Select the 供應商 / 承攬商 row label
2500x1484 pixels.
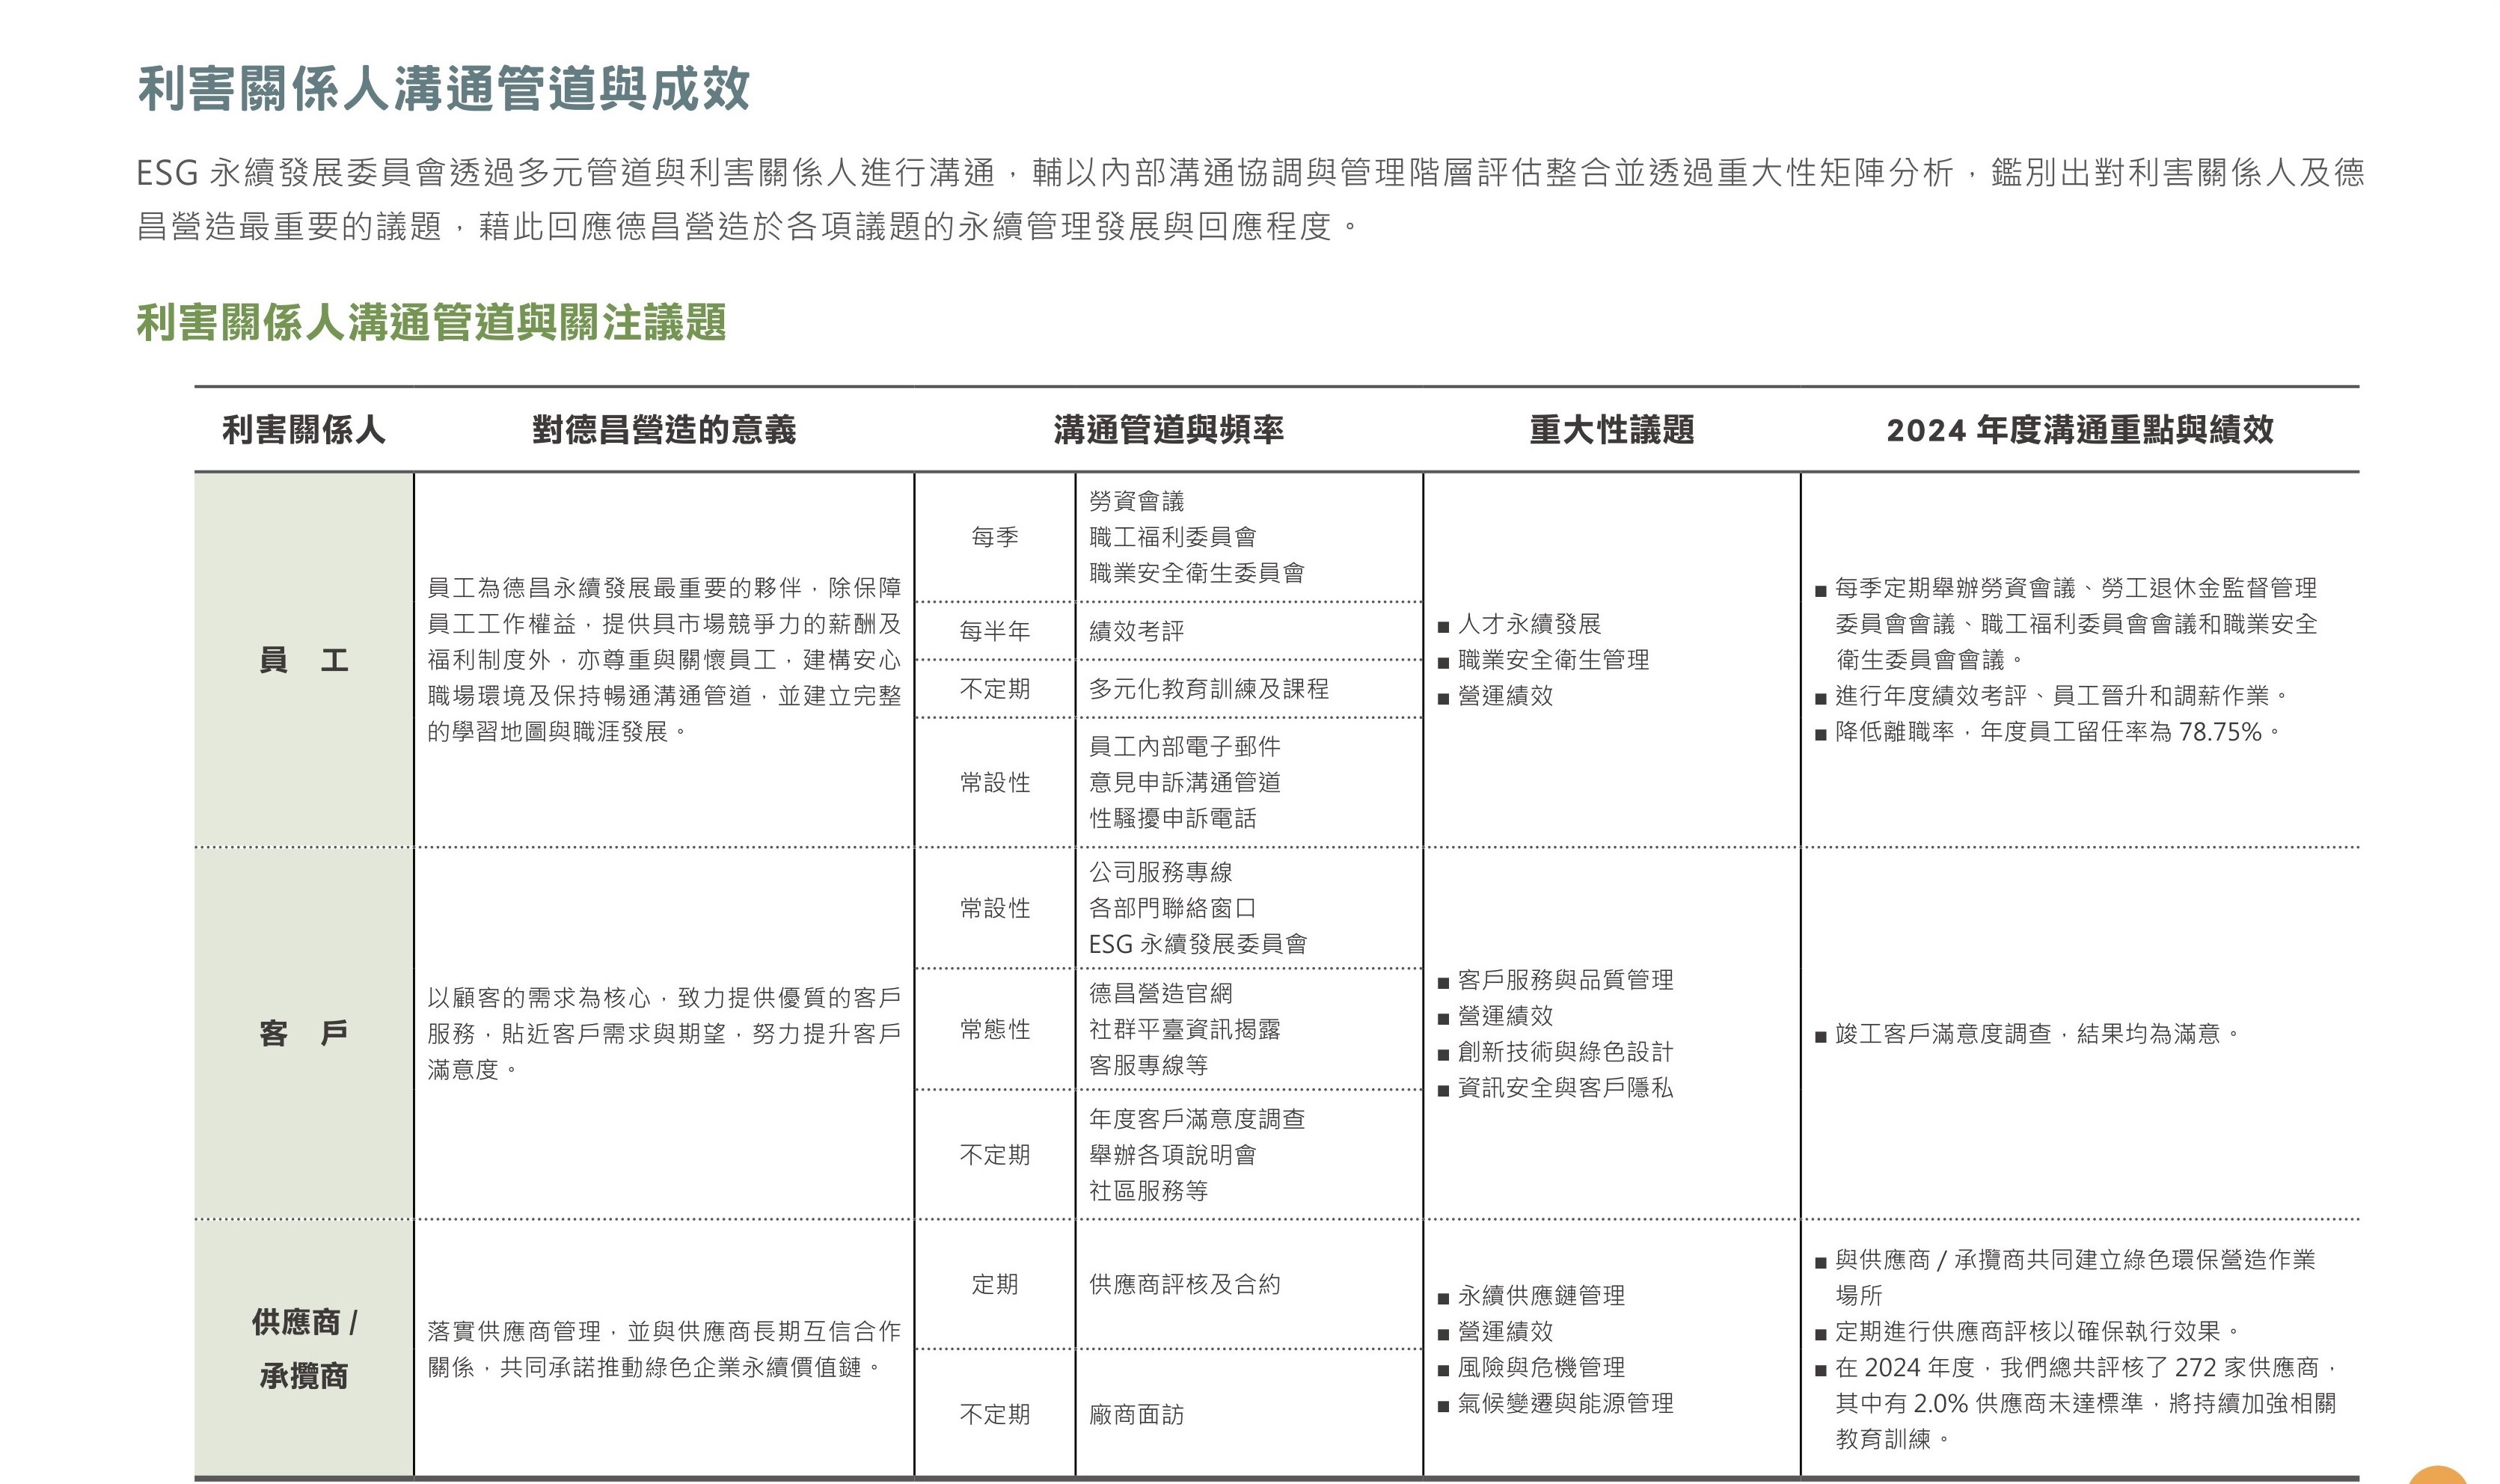click(303, 1348)
